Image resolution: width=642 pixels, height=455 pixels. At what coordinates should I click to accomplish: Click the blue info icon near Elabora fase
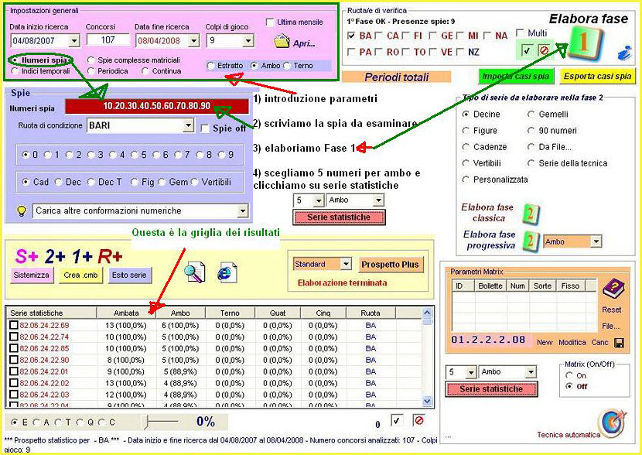click(x=624, y=53)
